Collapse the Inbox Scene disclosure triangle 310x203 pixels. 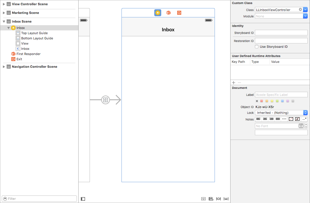pyautogui.click(x=3, y=21)
